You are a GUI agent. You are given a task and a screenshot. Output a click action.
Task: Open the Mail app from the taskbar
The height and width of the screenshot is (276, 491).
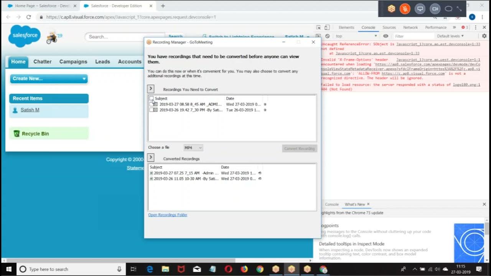197,269
